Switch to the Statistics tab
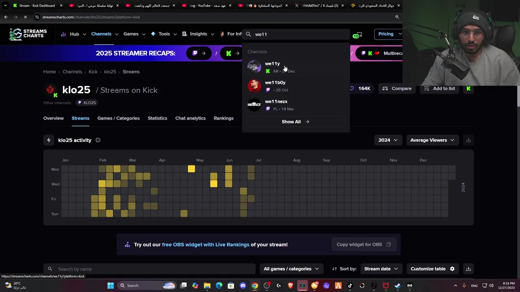This screenshot has width=520, height=292. [x=157, y=118]
